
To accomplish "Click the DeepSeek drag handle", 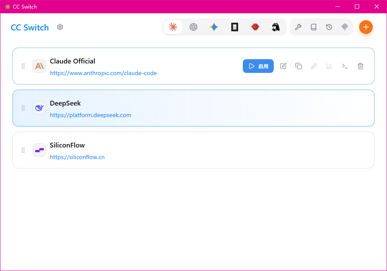I will (x=23, y=108).
